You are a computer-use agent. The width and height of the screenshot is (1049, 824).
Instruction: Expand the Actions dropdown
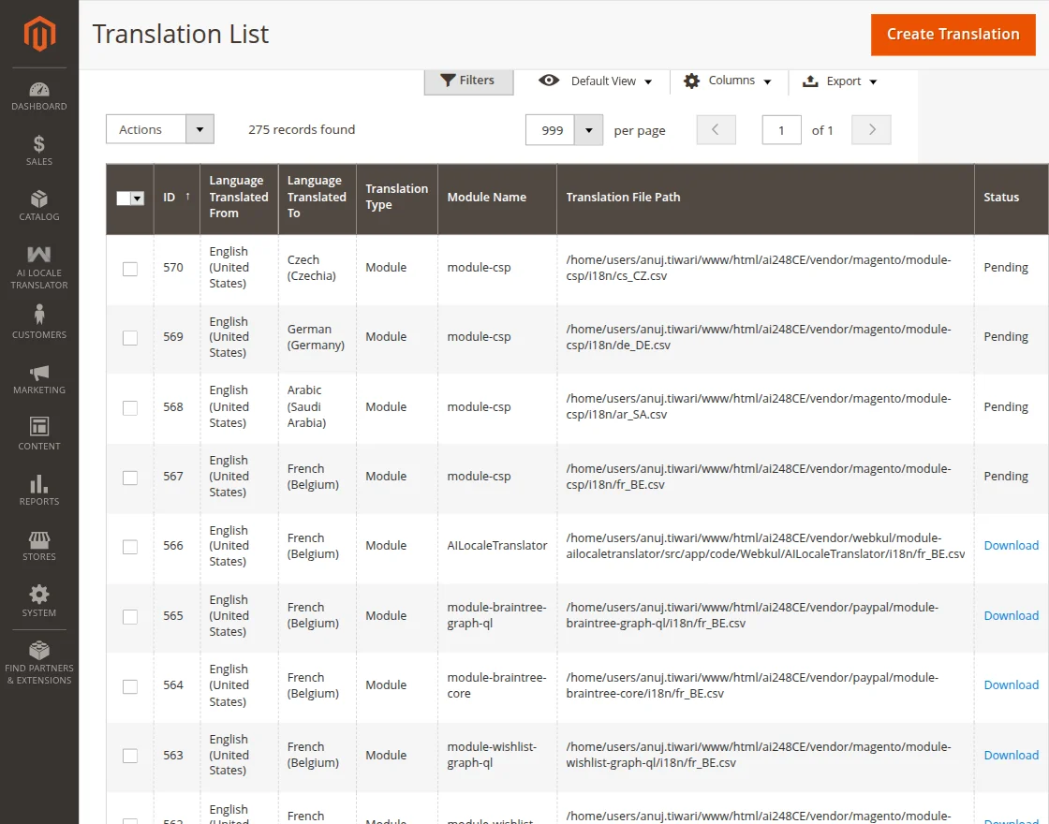pos(160,129)
